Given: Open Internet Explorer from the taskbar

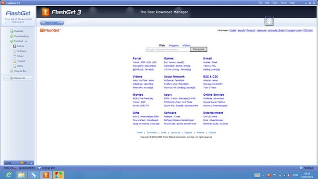Looking at the screenshot, I should click(9, 175).
